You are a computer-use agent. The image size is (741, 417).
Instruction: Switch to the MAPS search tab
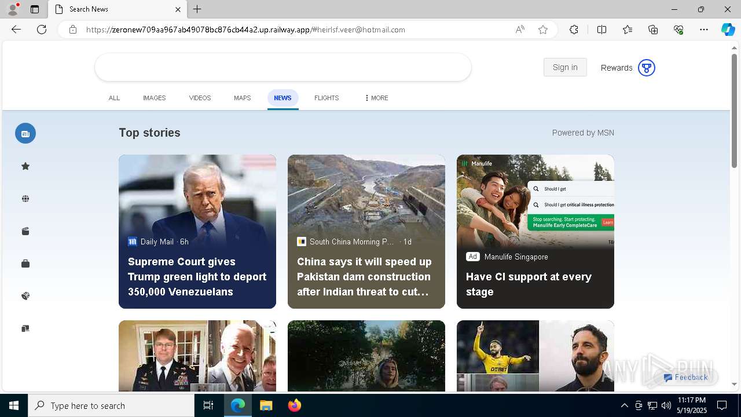pyautogui.click(x=243, y=98)
